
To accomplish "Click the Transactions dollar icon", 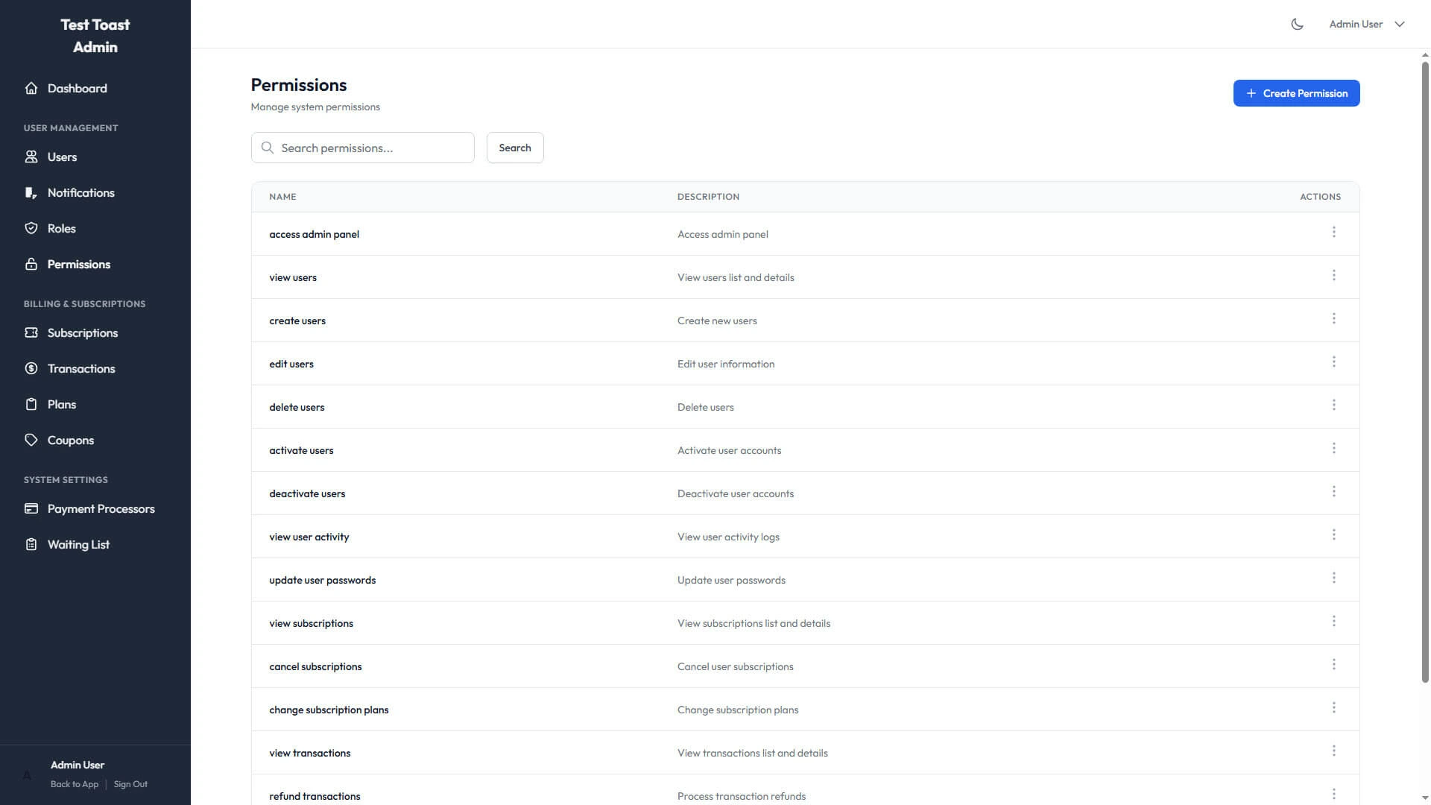I will coord(31,368).
